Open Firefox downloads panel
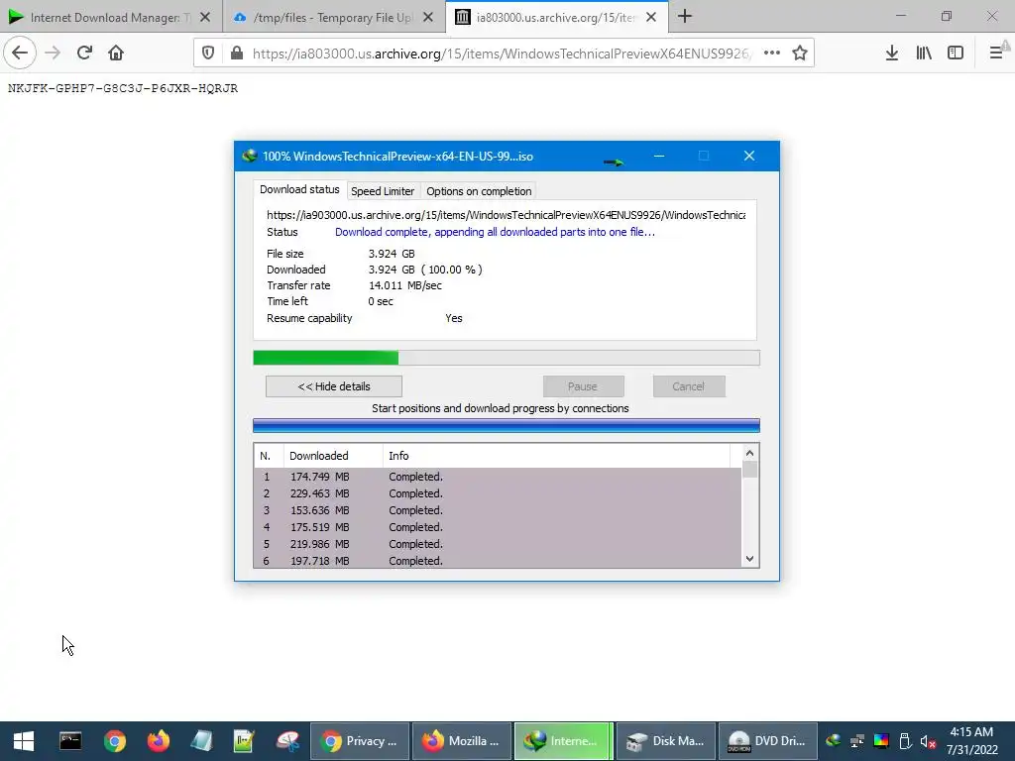The height and width of the screenshot is (761, 1015). coord(892,54)
